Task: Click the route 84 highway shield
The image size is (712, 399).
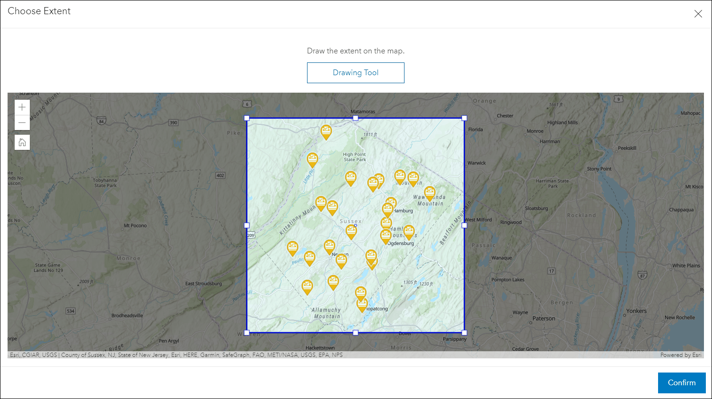Action: [x=101, y=121]
